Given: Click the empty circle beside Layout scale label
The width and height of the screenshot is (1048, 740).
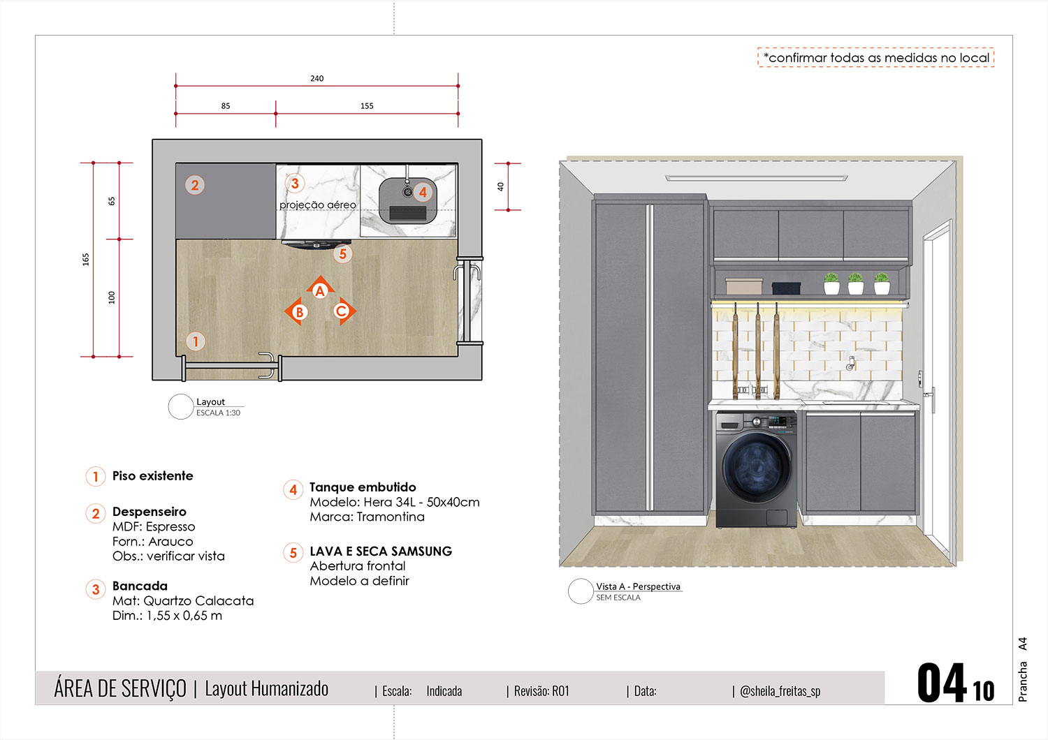Looking at the screenshot, I should [x=180, y=407].
